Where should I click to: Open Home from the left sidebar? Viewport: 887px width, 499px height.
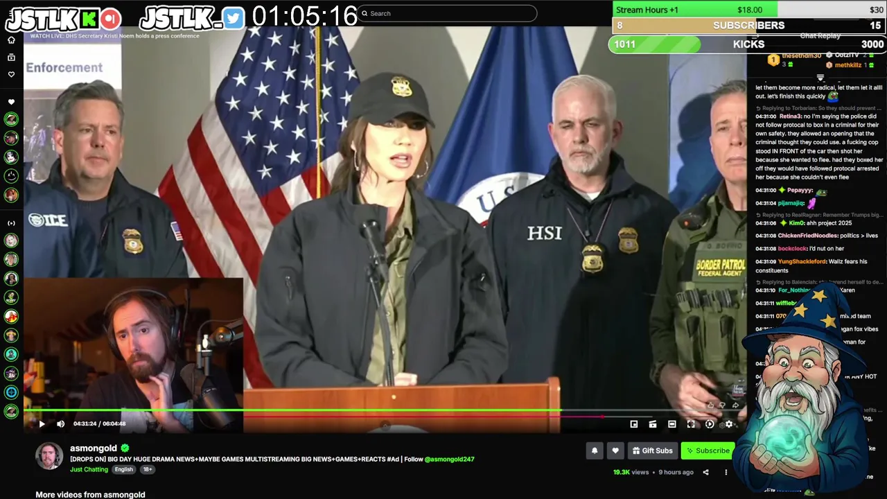pos(11,40)
